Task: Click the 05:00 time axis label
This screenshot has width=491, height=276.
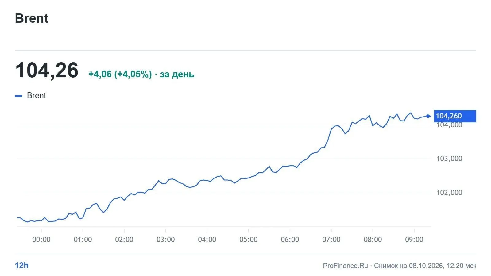Action: pyautogui.click(x=249, y=240)
